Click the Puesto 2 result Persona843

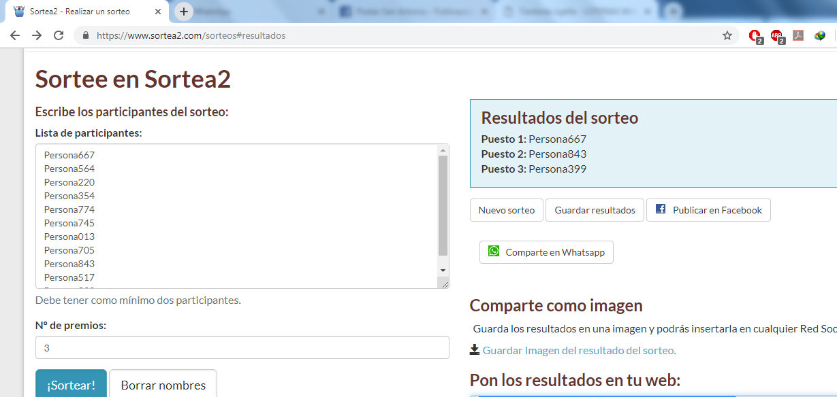pos(557,154)
